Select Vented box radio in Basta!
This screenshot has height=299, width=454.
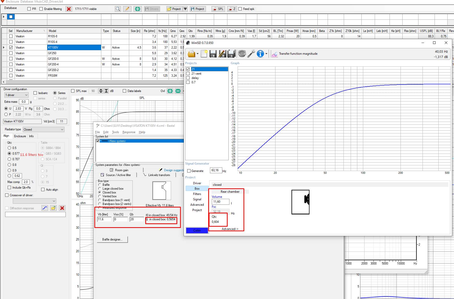point(100,196)
